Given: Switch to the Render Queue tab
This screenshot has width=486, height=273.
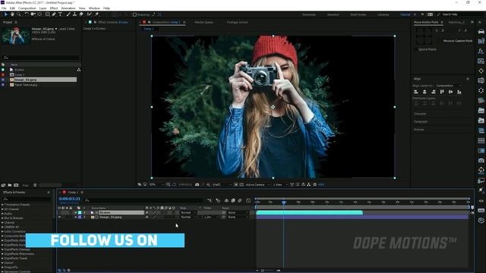Looking at the screenshot, I should [x=204, y=22].
